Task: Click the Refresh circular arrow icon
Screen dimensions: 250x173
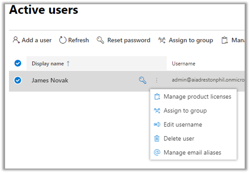Action: click(63, 40)
